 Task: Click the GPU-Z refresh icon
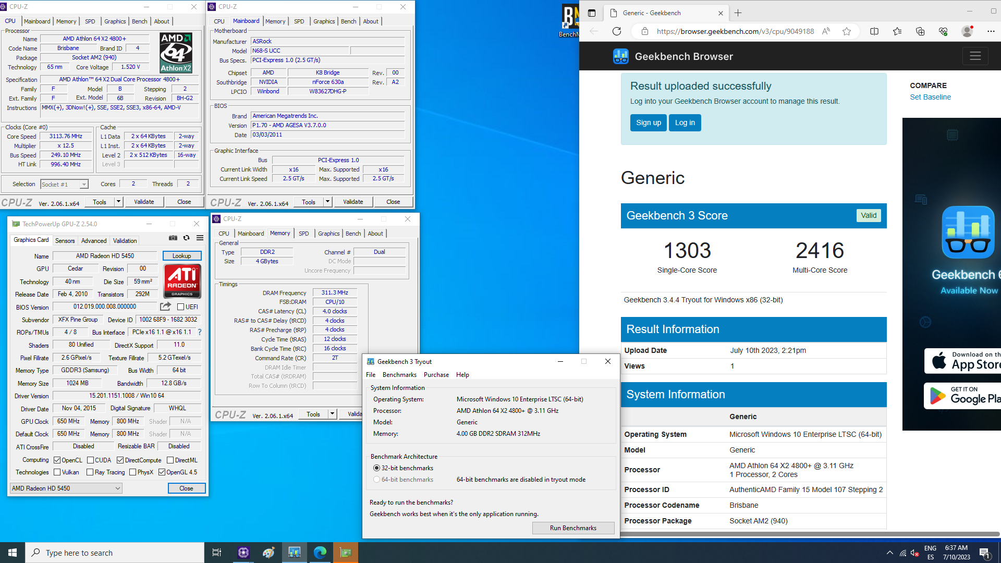(x=187, y=238)
